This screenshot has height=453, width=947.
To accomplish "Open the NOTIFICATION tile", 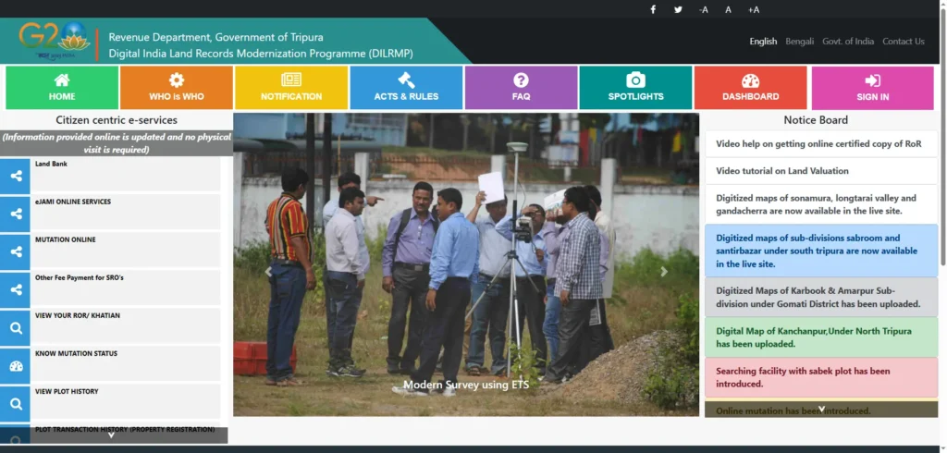I will coord(291,88).
